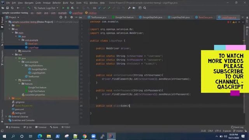Click the locate file target icon in Project panel

click(x=61, y=17)
